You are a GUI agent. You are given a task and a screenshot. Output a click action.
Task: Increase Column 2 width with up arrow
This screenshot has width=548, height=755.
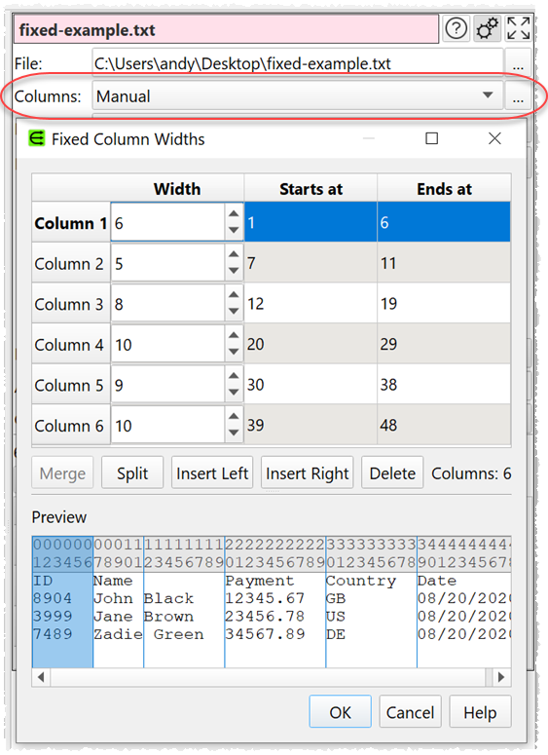coord(234,254)
